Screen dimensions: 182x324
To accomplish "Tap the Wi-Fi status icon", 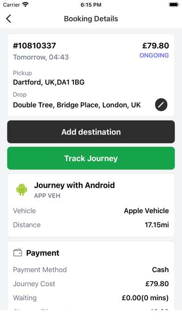I will coord(26,5).
